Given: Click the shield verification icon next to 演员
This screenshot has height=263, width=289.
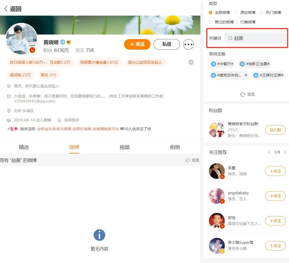Looking at the screenshot, I should pyautogui.click(x=9, y=86).
